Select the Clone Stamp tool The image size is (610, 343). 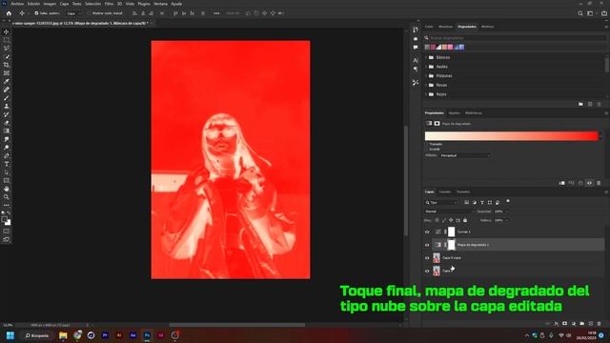pos(7,106)
